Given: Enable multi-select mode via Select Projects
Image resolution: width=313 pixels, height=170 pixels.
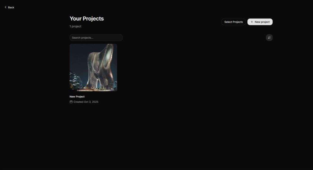Looking at the screenshot, I should (234, 22).
